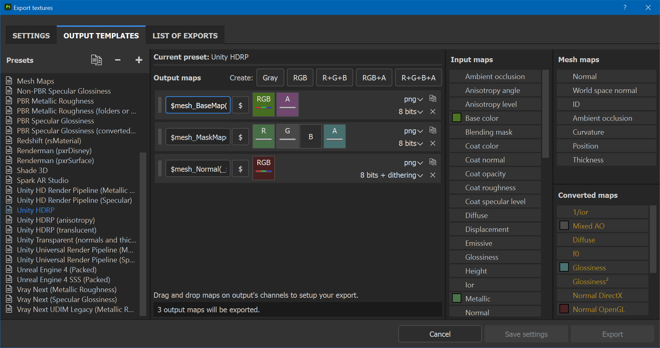This screenshot has width=660, height=348.
Task: Create an RGB output map
Action: (300, 77)
